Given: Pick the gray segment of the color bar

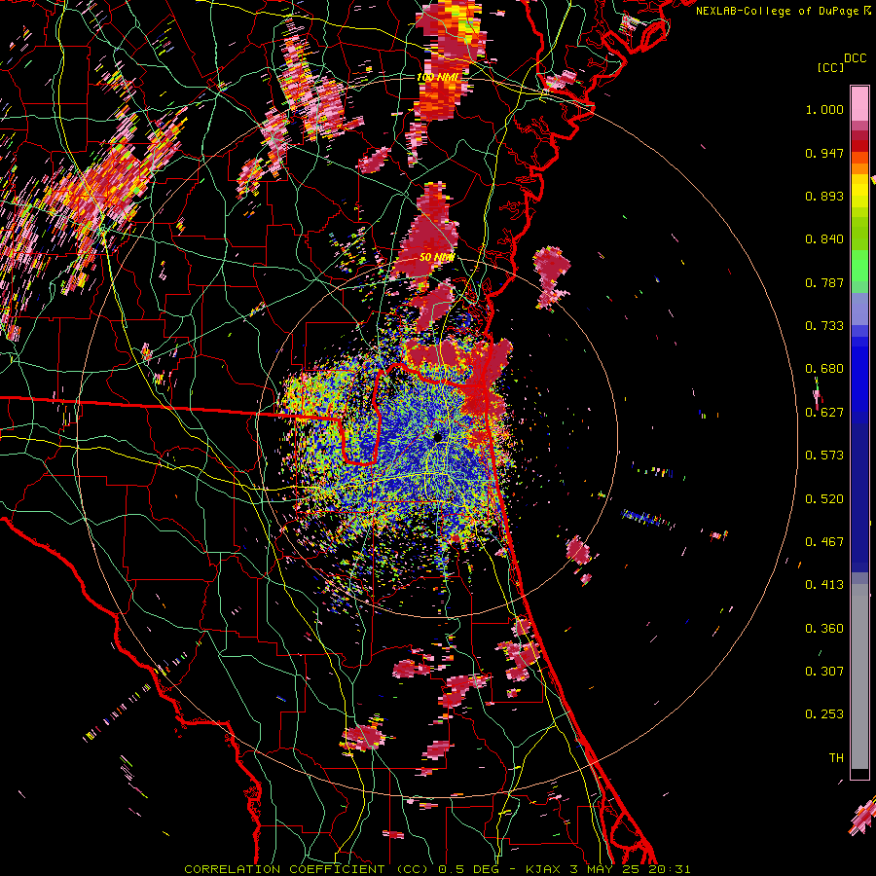Looking at the screenshot, I should tap(859, 676).
